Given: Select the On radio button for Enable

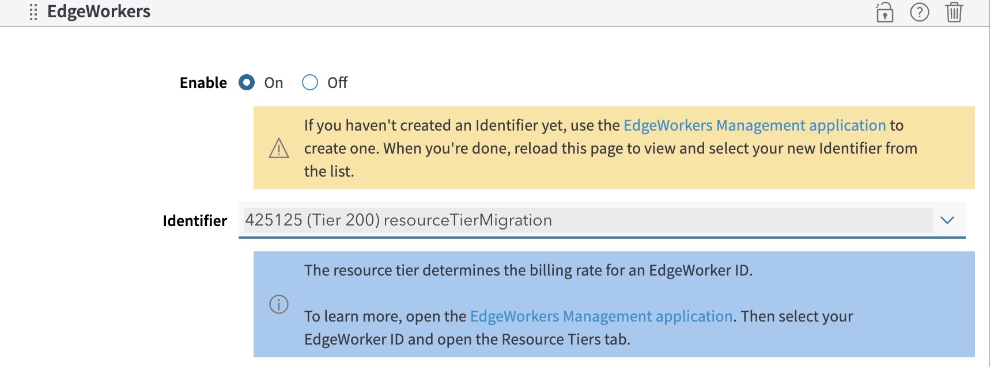Looking at the screenshot, I should tap(247, 83).
